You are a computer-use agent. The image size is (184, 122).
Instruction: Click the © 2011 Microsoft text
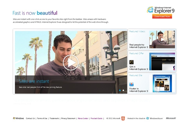tap(113, 118)
